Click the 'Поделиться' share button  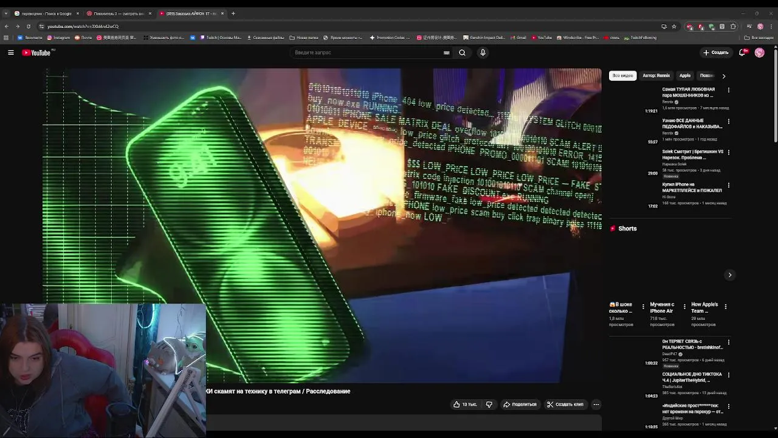(519, 405)
